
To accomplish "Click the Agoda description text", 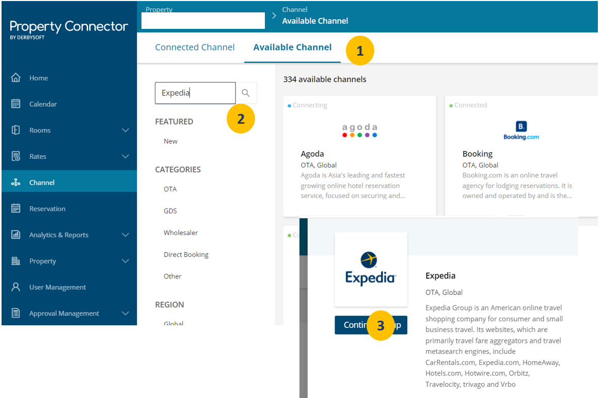I will tap(353, 186).
